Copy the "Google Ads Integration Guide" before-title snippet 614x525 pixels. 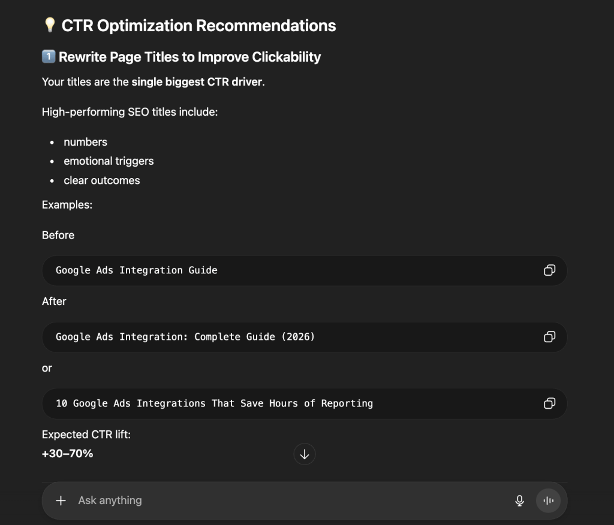[x=549, y=270]
